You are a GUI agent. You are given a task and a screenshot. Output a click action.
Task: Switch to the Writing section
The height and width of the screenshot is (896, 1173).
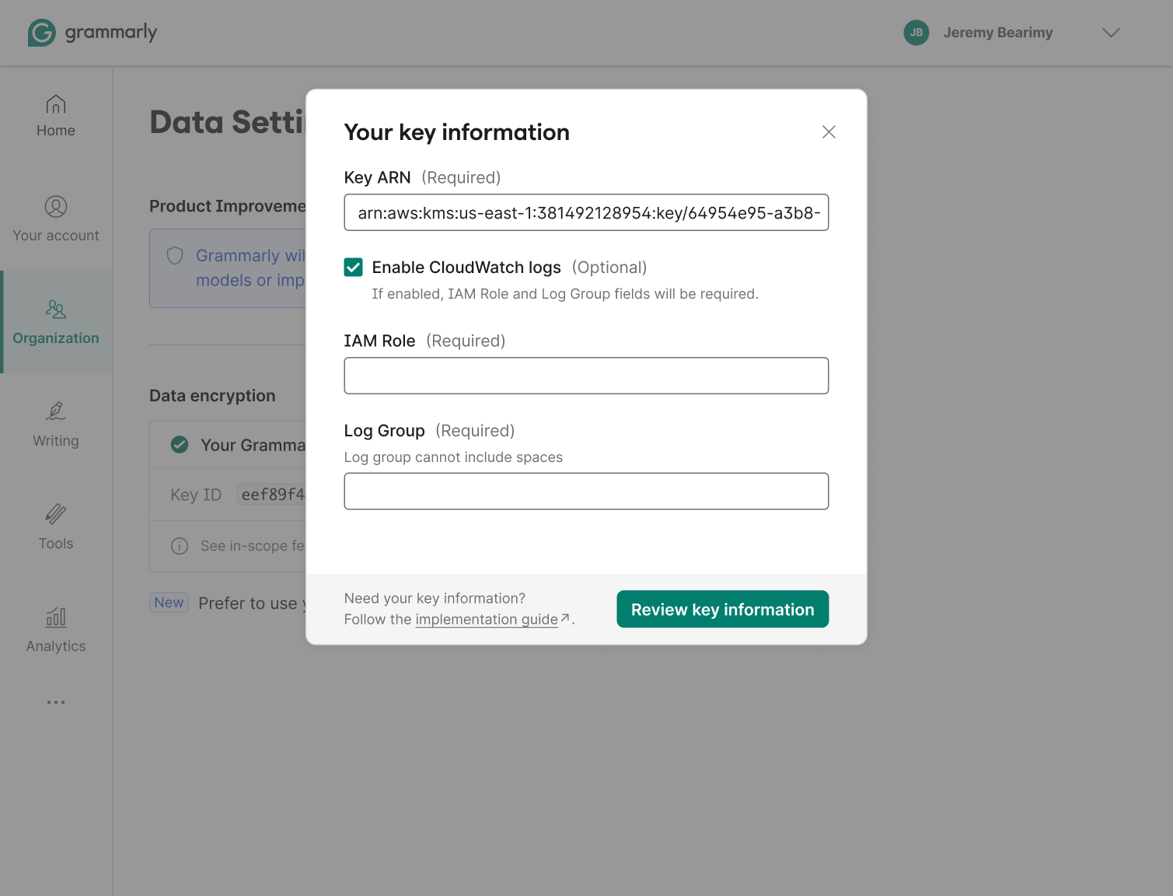(55, 424)
